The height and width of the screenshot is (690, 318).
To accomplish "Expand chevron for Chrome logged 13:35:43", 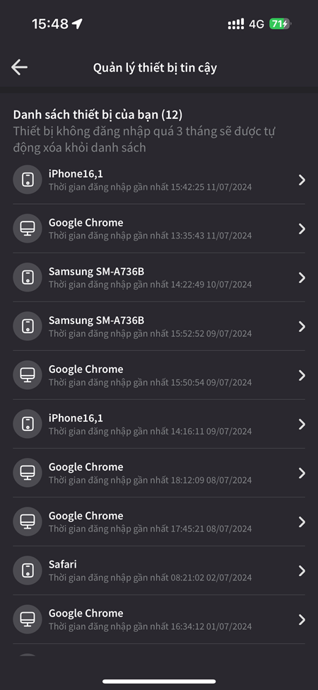I will point(302,229).
